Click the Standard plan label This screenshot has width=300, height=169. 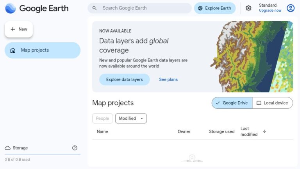[x=268, y=5]
